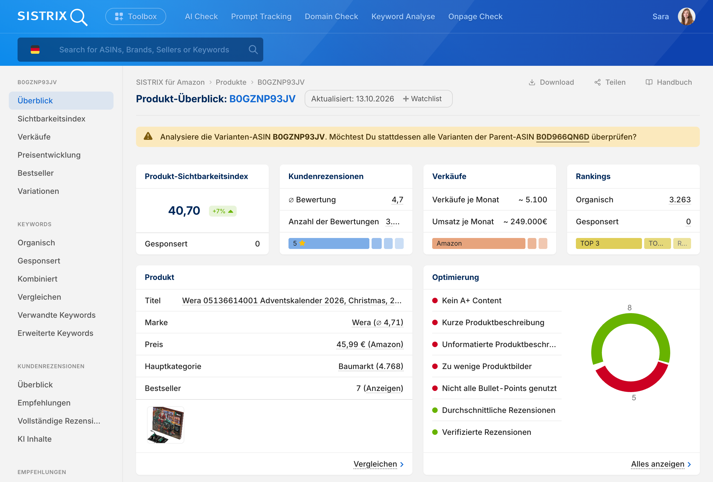Click the search magnifier icon
The width and height of the screenshot is (713, 482).
(x=253, y=50)
